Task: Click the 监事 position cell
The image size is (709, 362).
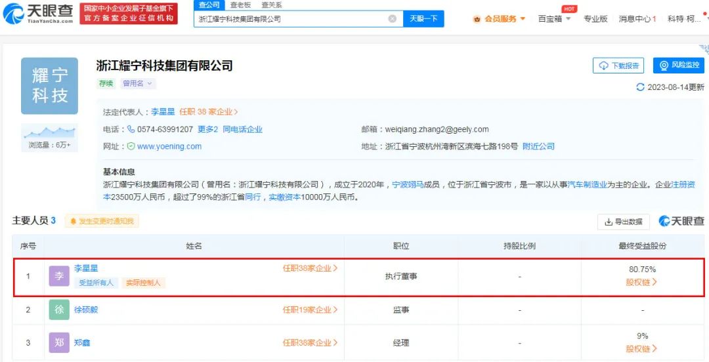Action: (x=401, y=310)
